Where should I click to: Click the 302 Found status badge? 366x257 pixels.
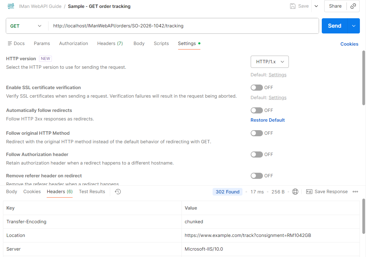pyautogui.click(x=228, y=192)
